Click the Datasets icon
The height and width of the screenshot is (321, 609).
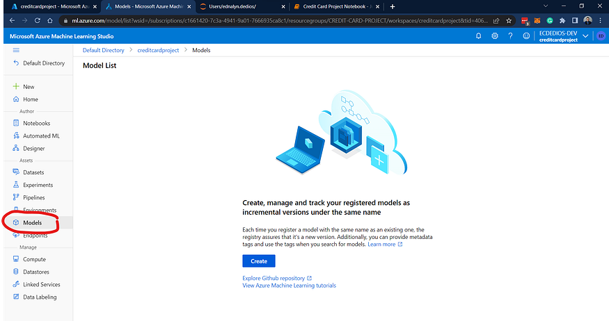coord(16,172)
